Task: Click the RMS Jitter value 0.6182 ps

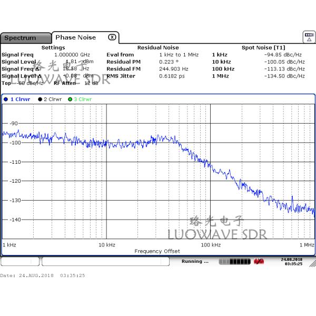Action: coord(172,76)
